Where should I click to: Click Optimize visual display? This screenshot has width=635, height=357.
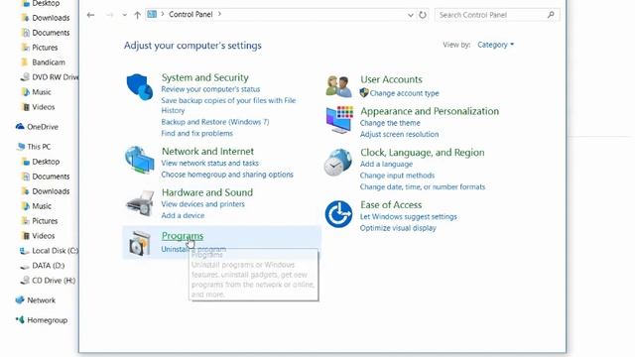[398, 228]
